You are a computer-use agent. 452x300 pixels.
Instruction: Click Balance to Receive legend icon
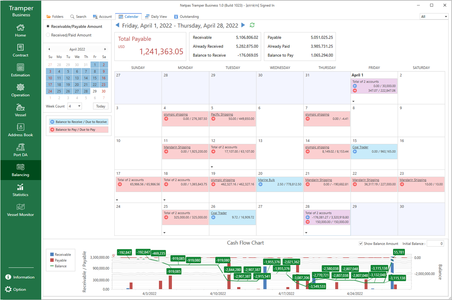[52, 122]
